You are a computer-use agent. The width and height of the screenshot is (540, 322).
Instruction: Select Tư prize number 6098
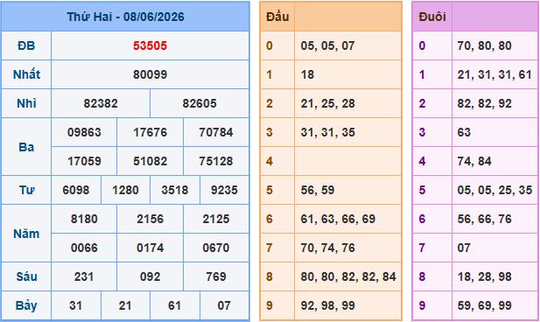[x=76, y=190]
